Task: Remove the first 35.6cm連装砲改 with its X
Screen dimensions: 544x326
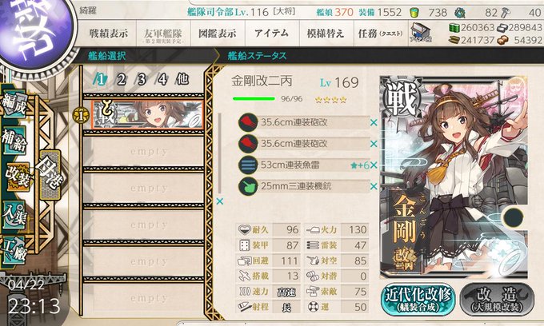Action: [374, 122]
